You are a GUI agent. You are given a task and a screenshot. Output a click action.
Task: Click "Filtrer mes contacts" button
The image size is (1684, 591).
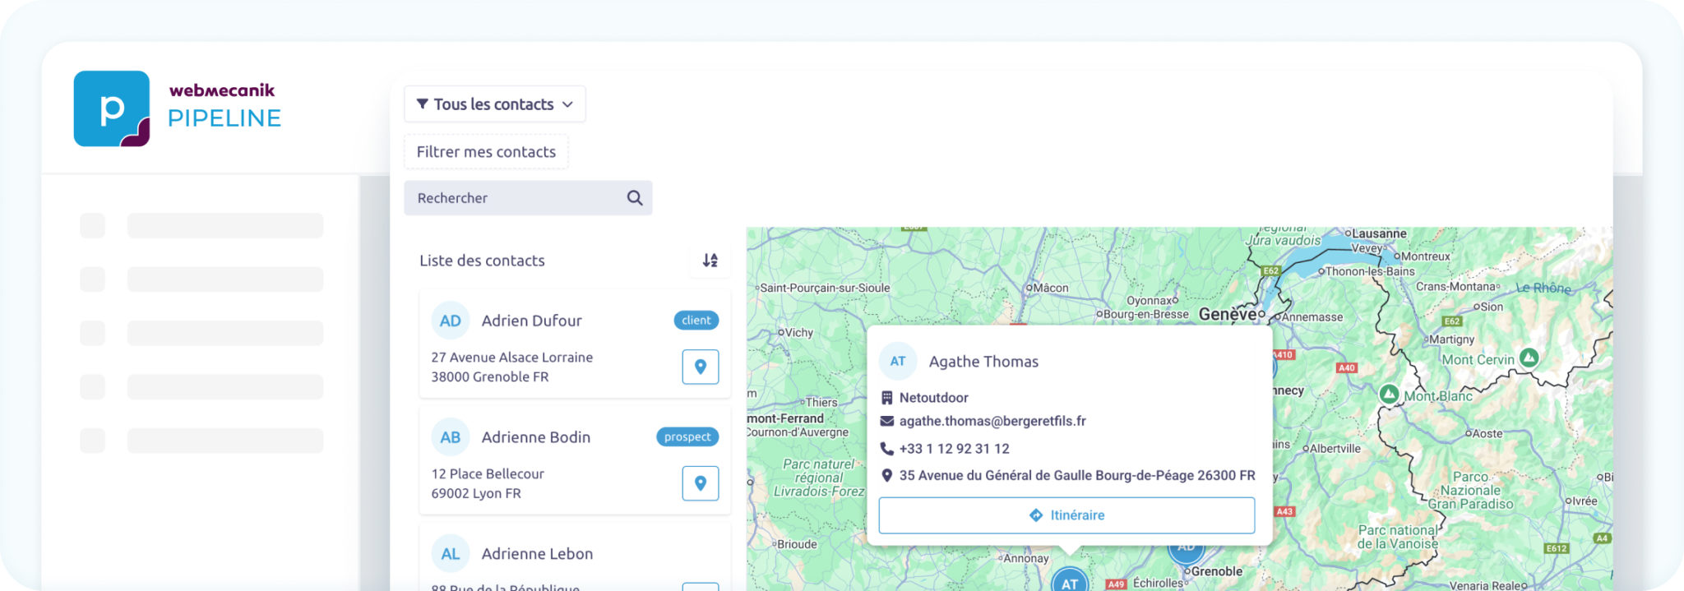pyautogui.click(x=486, y=152)
